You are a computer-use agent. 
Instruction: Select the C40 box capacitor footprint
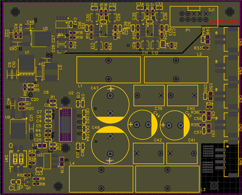tap(183, 95)
